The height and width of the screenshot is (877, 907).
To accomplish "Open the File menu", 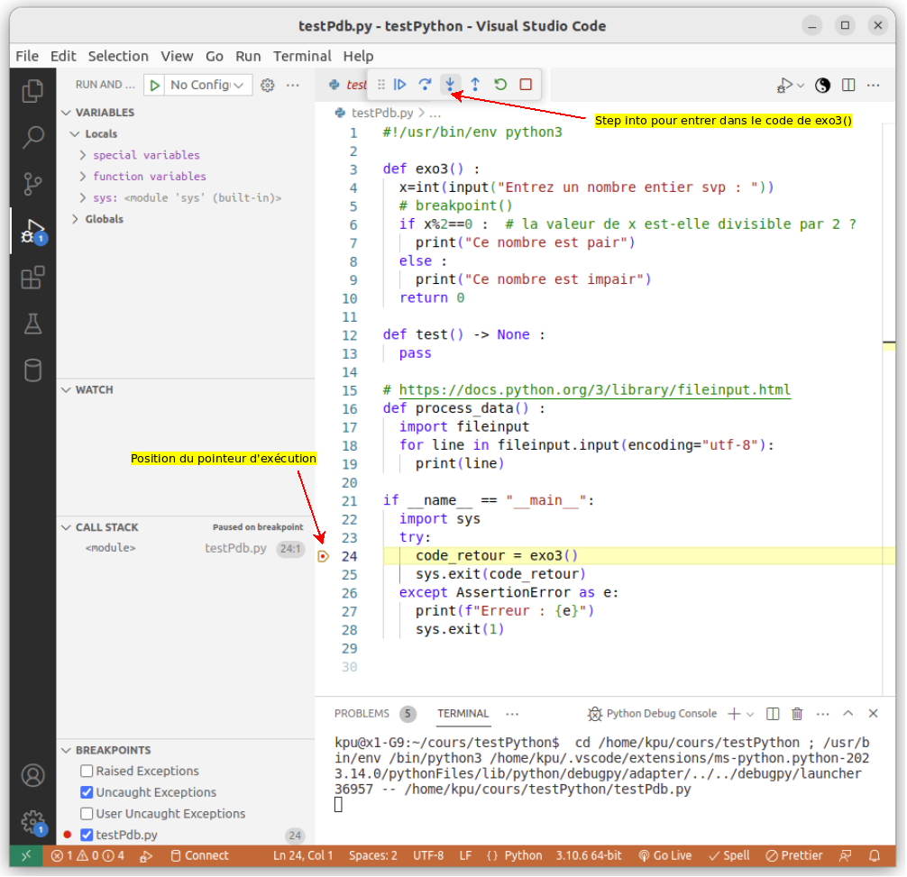I will pos(27,57).
